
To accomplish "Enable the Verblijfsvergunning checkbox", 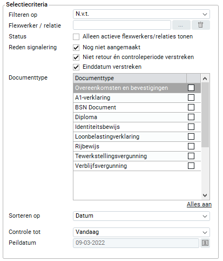I will tap(191, 166).
